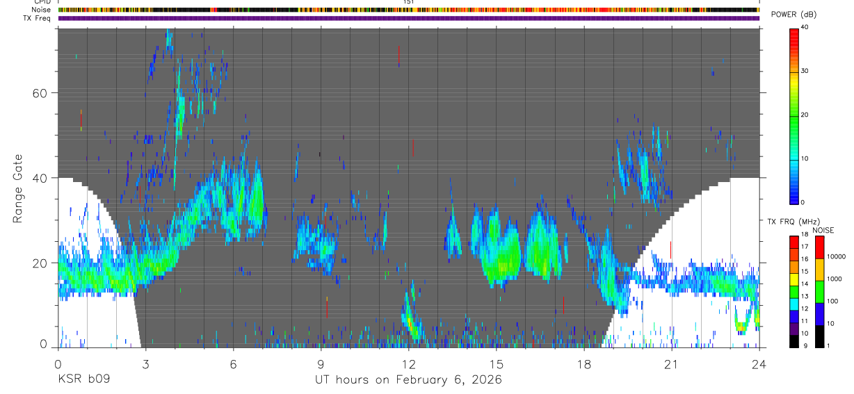Select the Range Gate tick label "60"
Viewport: 854px width, 394px height.
coord(41,93)
